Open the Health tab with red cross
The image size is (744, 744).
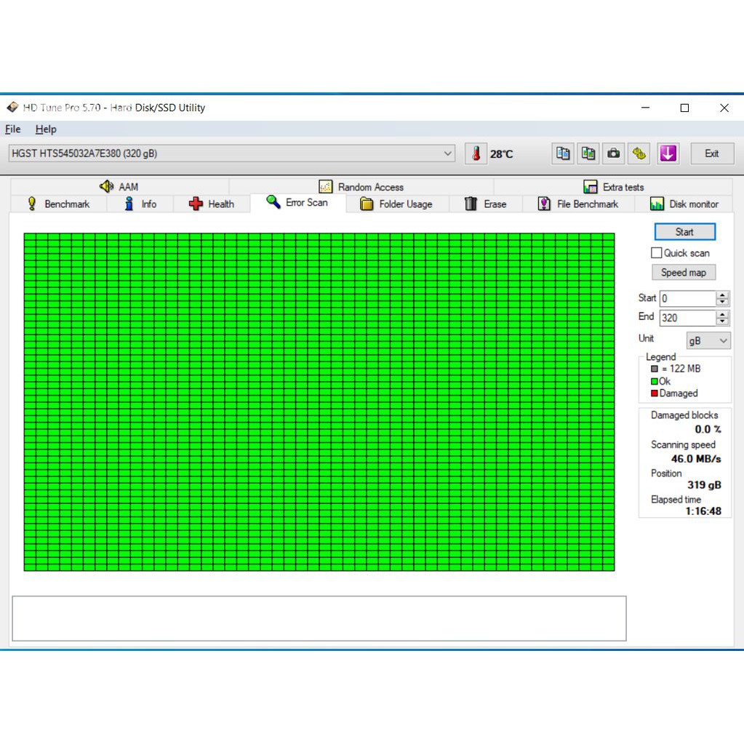(x=212, y=204)
